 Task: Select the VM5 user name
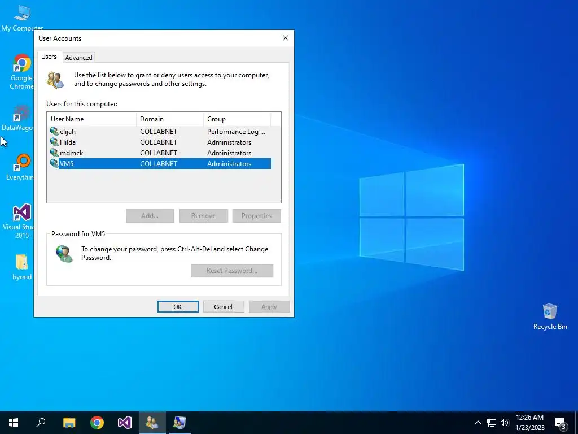point(67,163)
